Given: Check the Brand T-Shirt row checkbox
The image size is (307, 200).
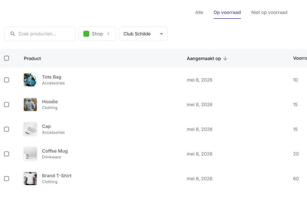Looking at the screenshot, I should (7, 179).
